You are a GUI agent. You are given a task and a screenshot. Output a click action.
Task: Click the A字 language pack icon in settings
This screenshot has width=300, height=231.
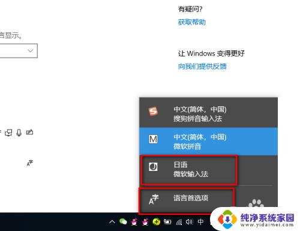[30, 163]
